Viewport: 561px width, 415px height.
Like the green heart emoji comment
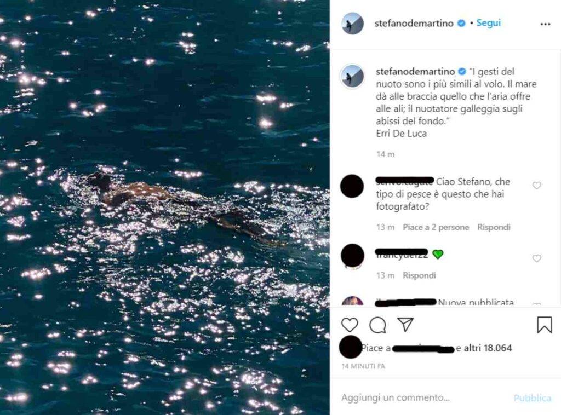tap(537, 258)
